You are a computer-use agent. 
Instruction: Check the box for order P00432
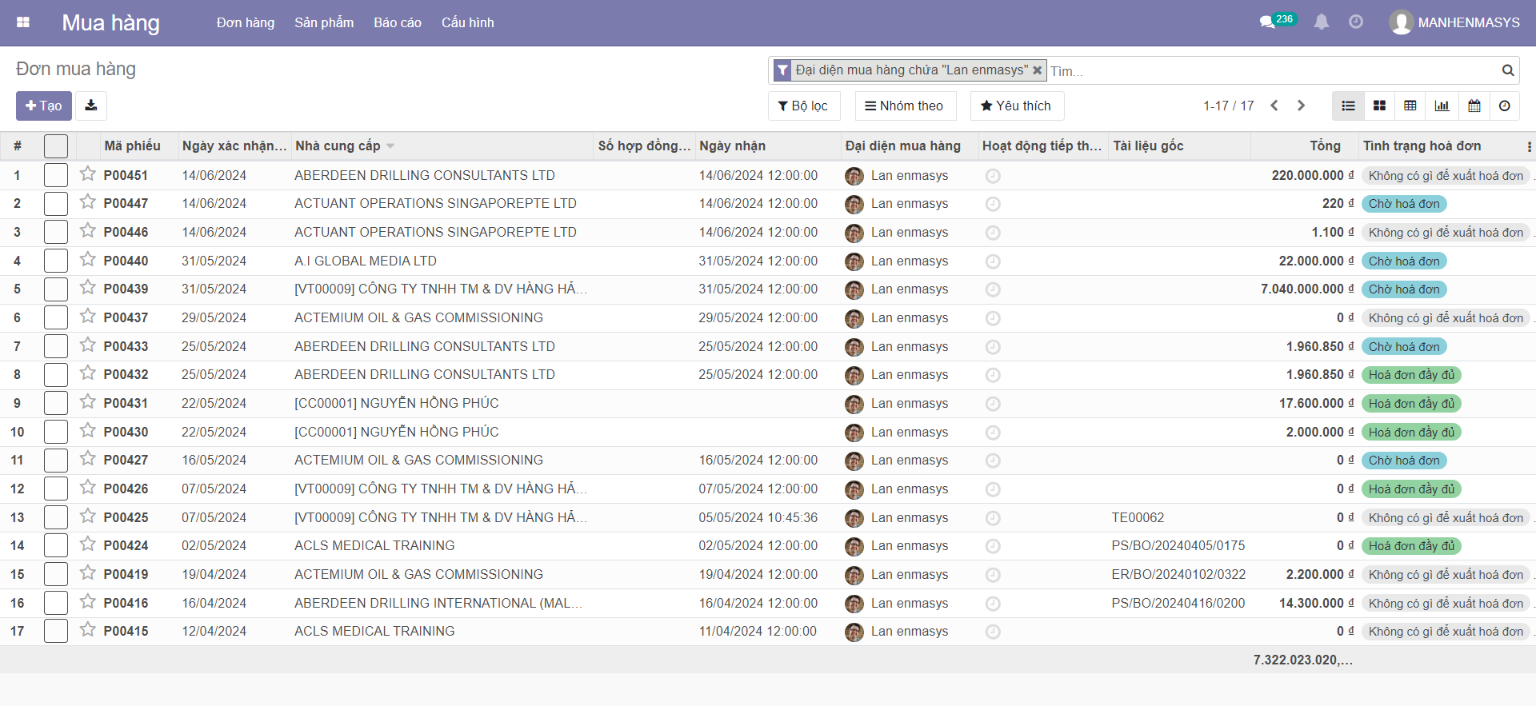[56, 375]
